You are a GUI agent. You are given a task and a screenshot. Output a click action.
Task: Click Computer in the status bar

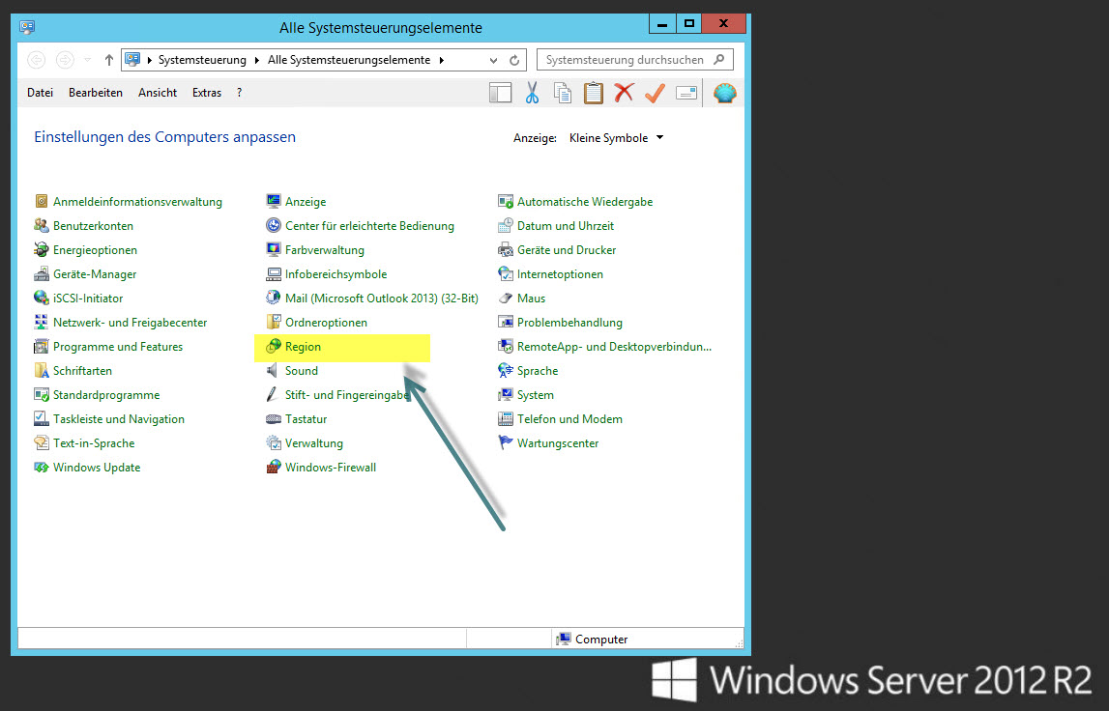(x=601, y=639)
